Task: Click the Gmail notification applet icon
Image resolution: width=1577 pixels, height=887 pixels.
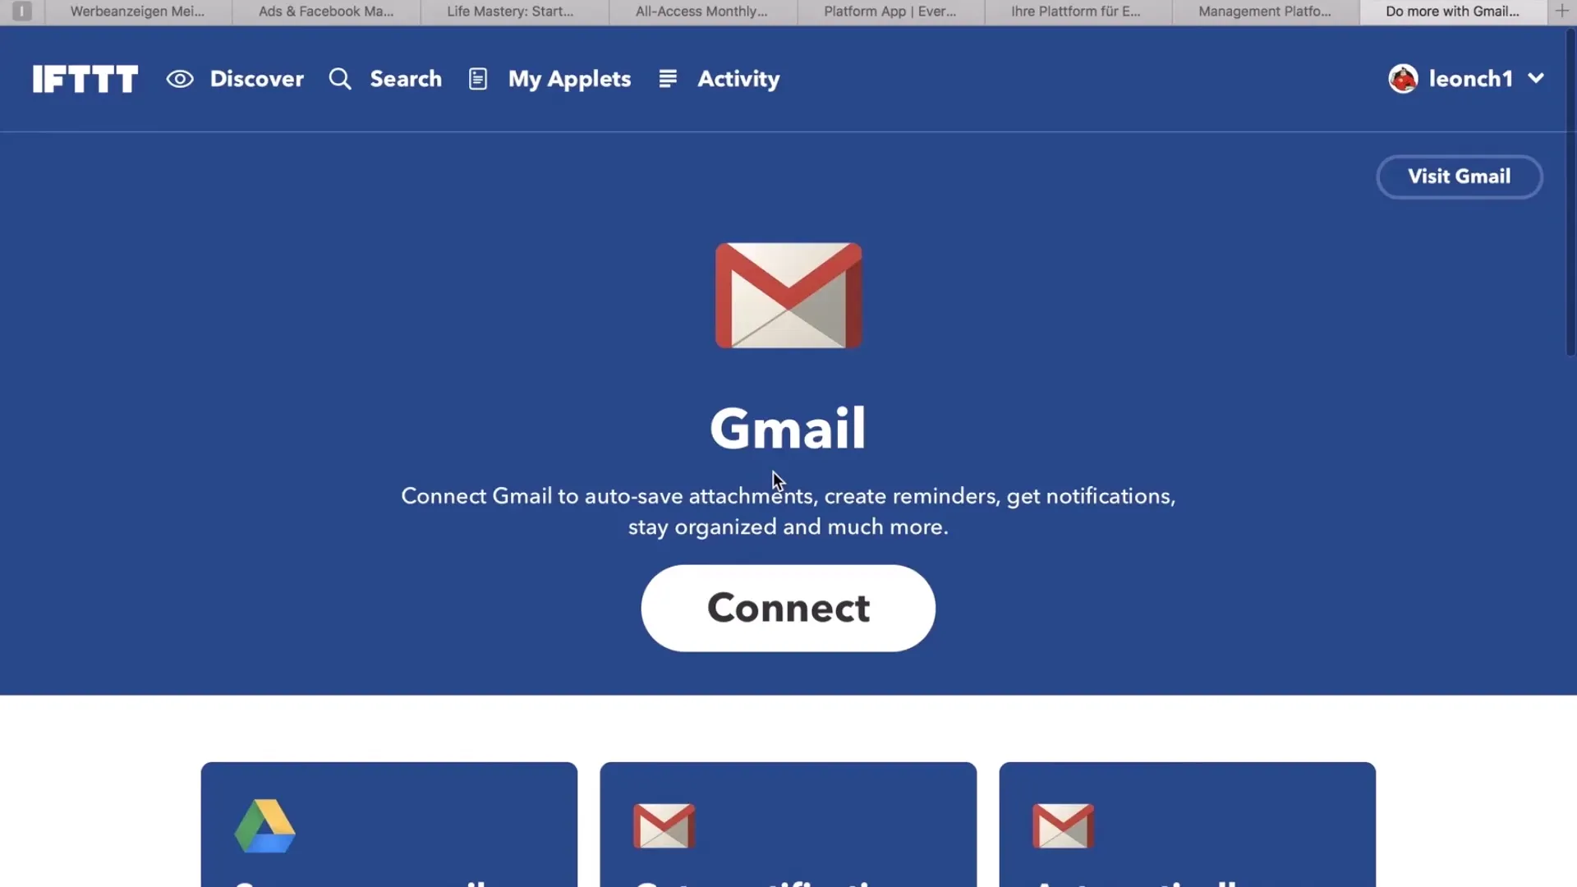Action: 664,825
